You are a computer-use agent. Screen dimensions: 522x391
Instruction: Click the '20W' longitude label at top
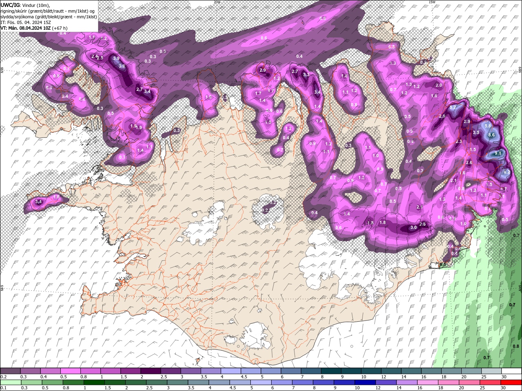pyautogui.click(x=217, y=2)
